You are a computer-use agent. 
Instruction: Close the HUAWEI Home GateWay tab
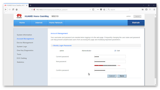tap(27, 5)
